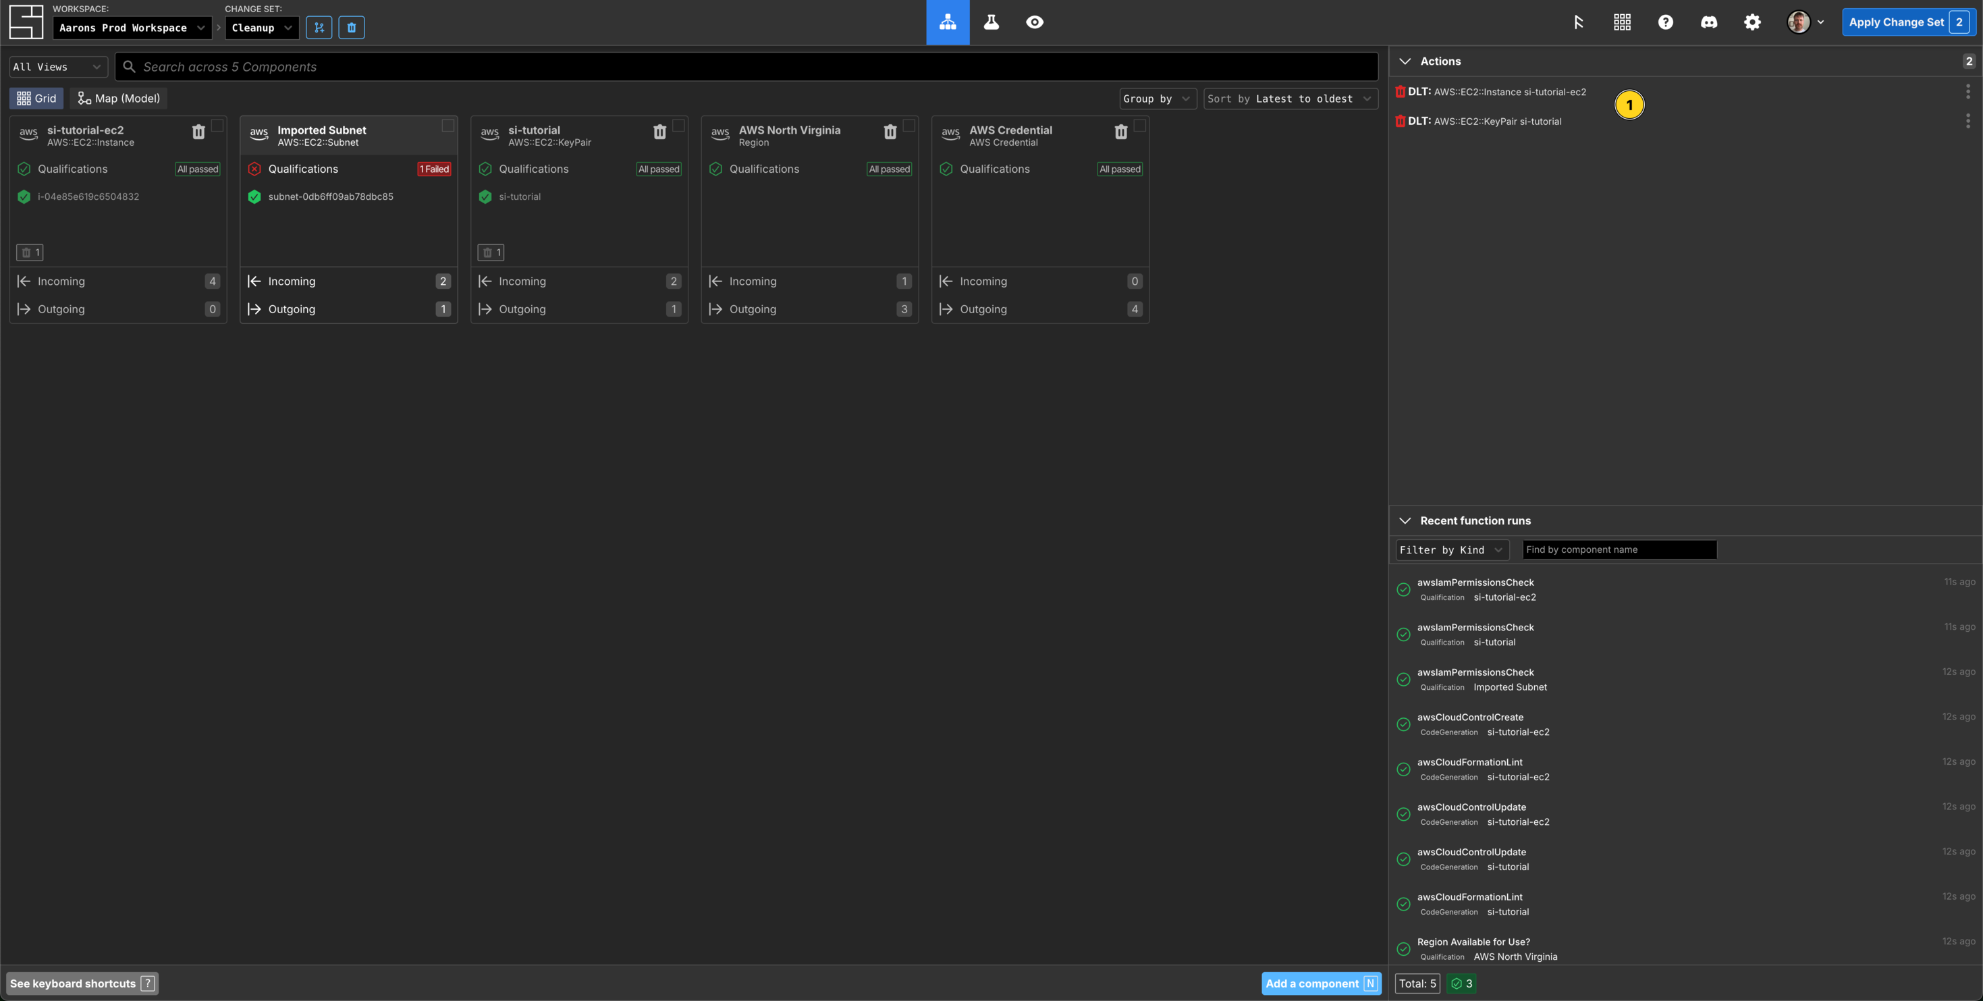Click the 1 Failed qualification badge
The image size is (1983, 1001).
[x=434, y=169]
